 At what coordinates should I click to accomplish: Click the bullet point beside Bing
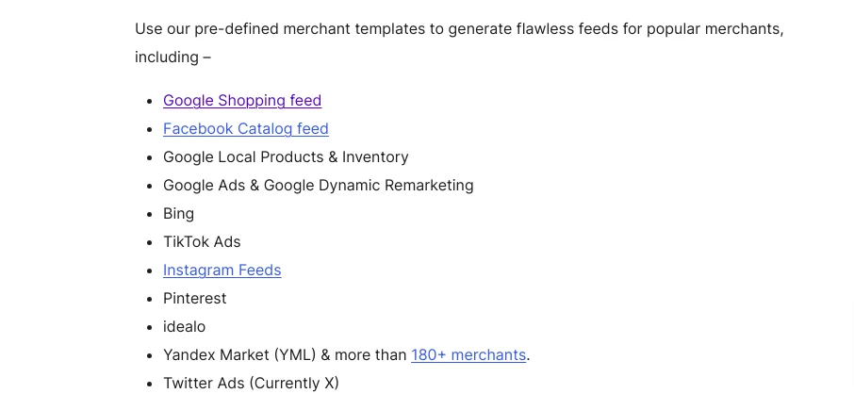tap(150, 214)
